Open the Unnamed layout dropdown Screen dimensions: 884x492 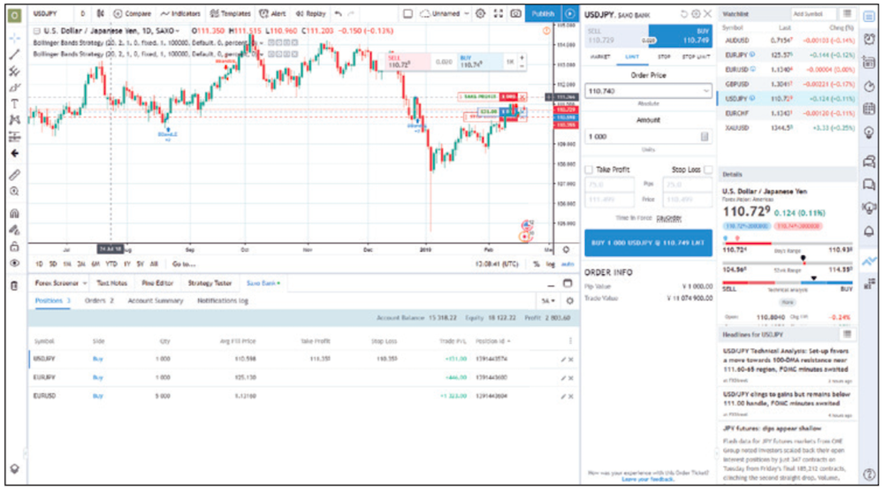[x=466, y=13]
